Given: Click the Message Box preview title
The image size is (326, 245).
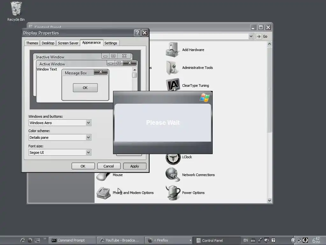Looking at the screenshot, I should point(76,73).
